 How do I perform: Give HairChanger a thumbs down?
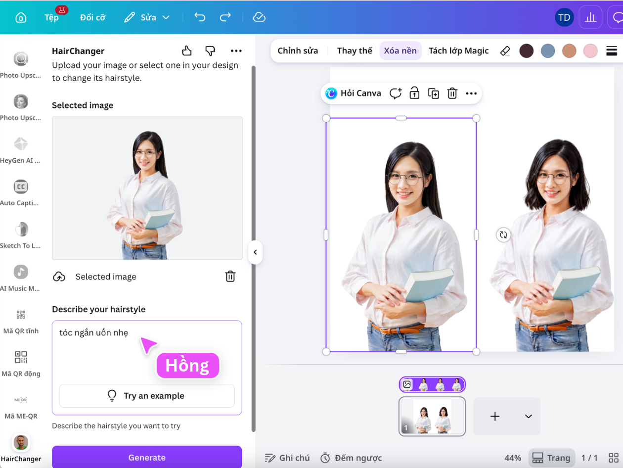[211, 50]
